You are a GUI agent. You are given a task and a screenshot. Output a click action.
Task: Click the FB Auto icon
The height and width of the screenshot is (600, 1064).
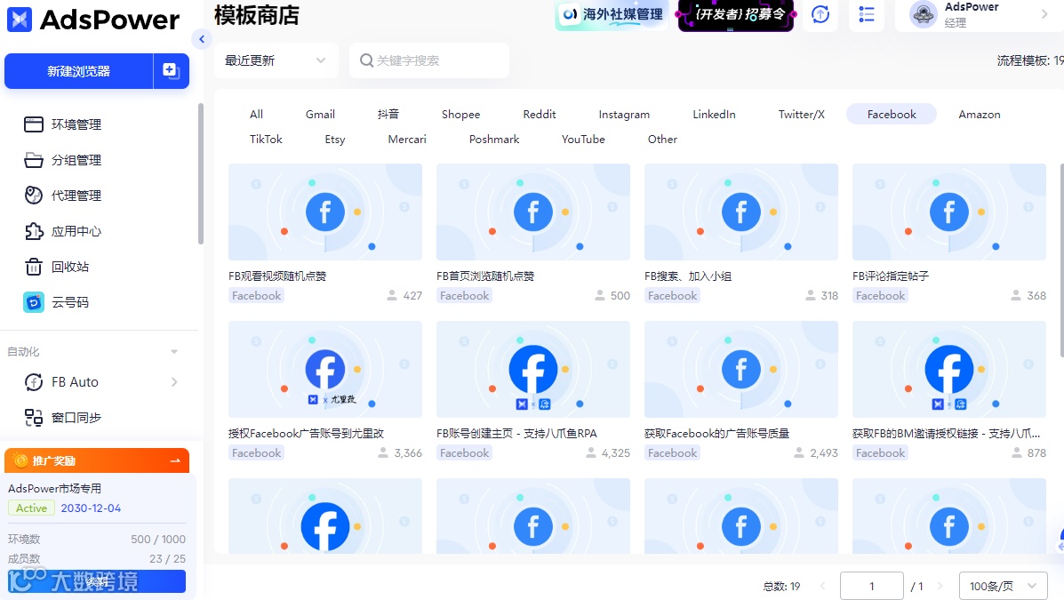click(x=33, y=382)
